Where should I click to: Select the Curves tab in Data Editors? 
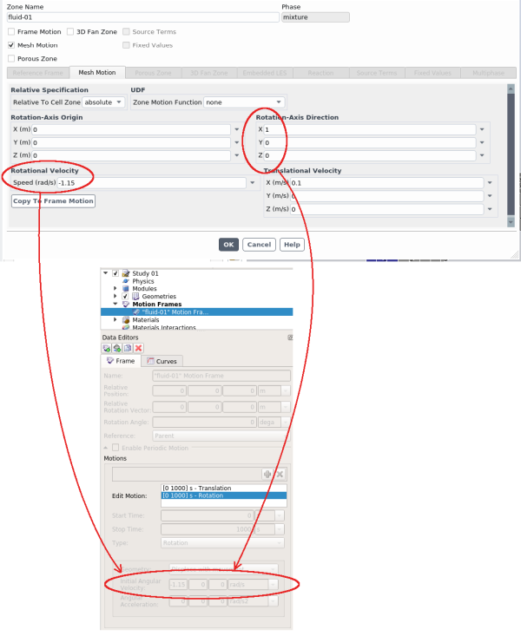tap(162, 361)
